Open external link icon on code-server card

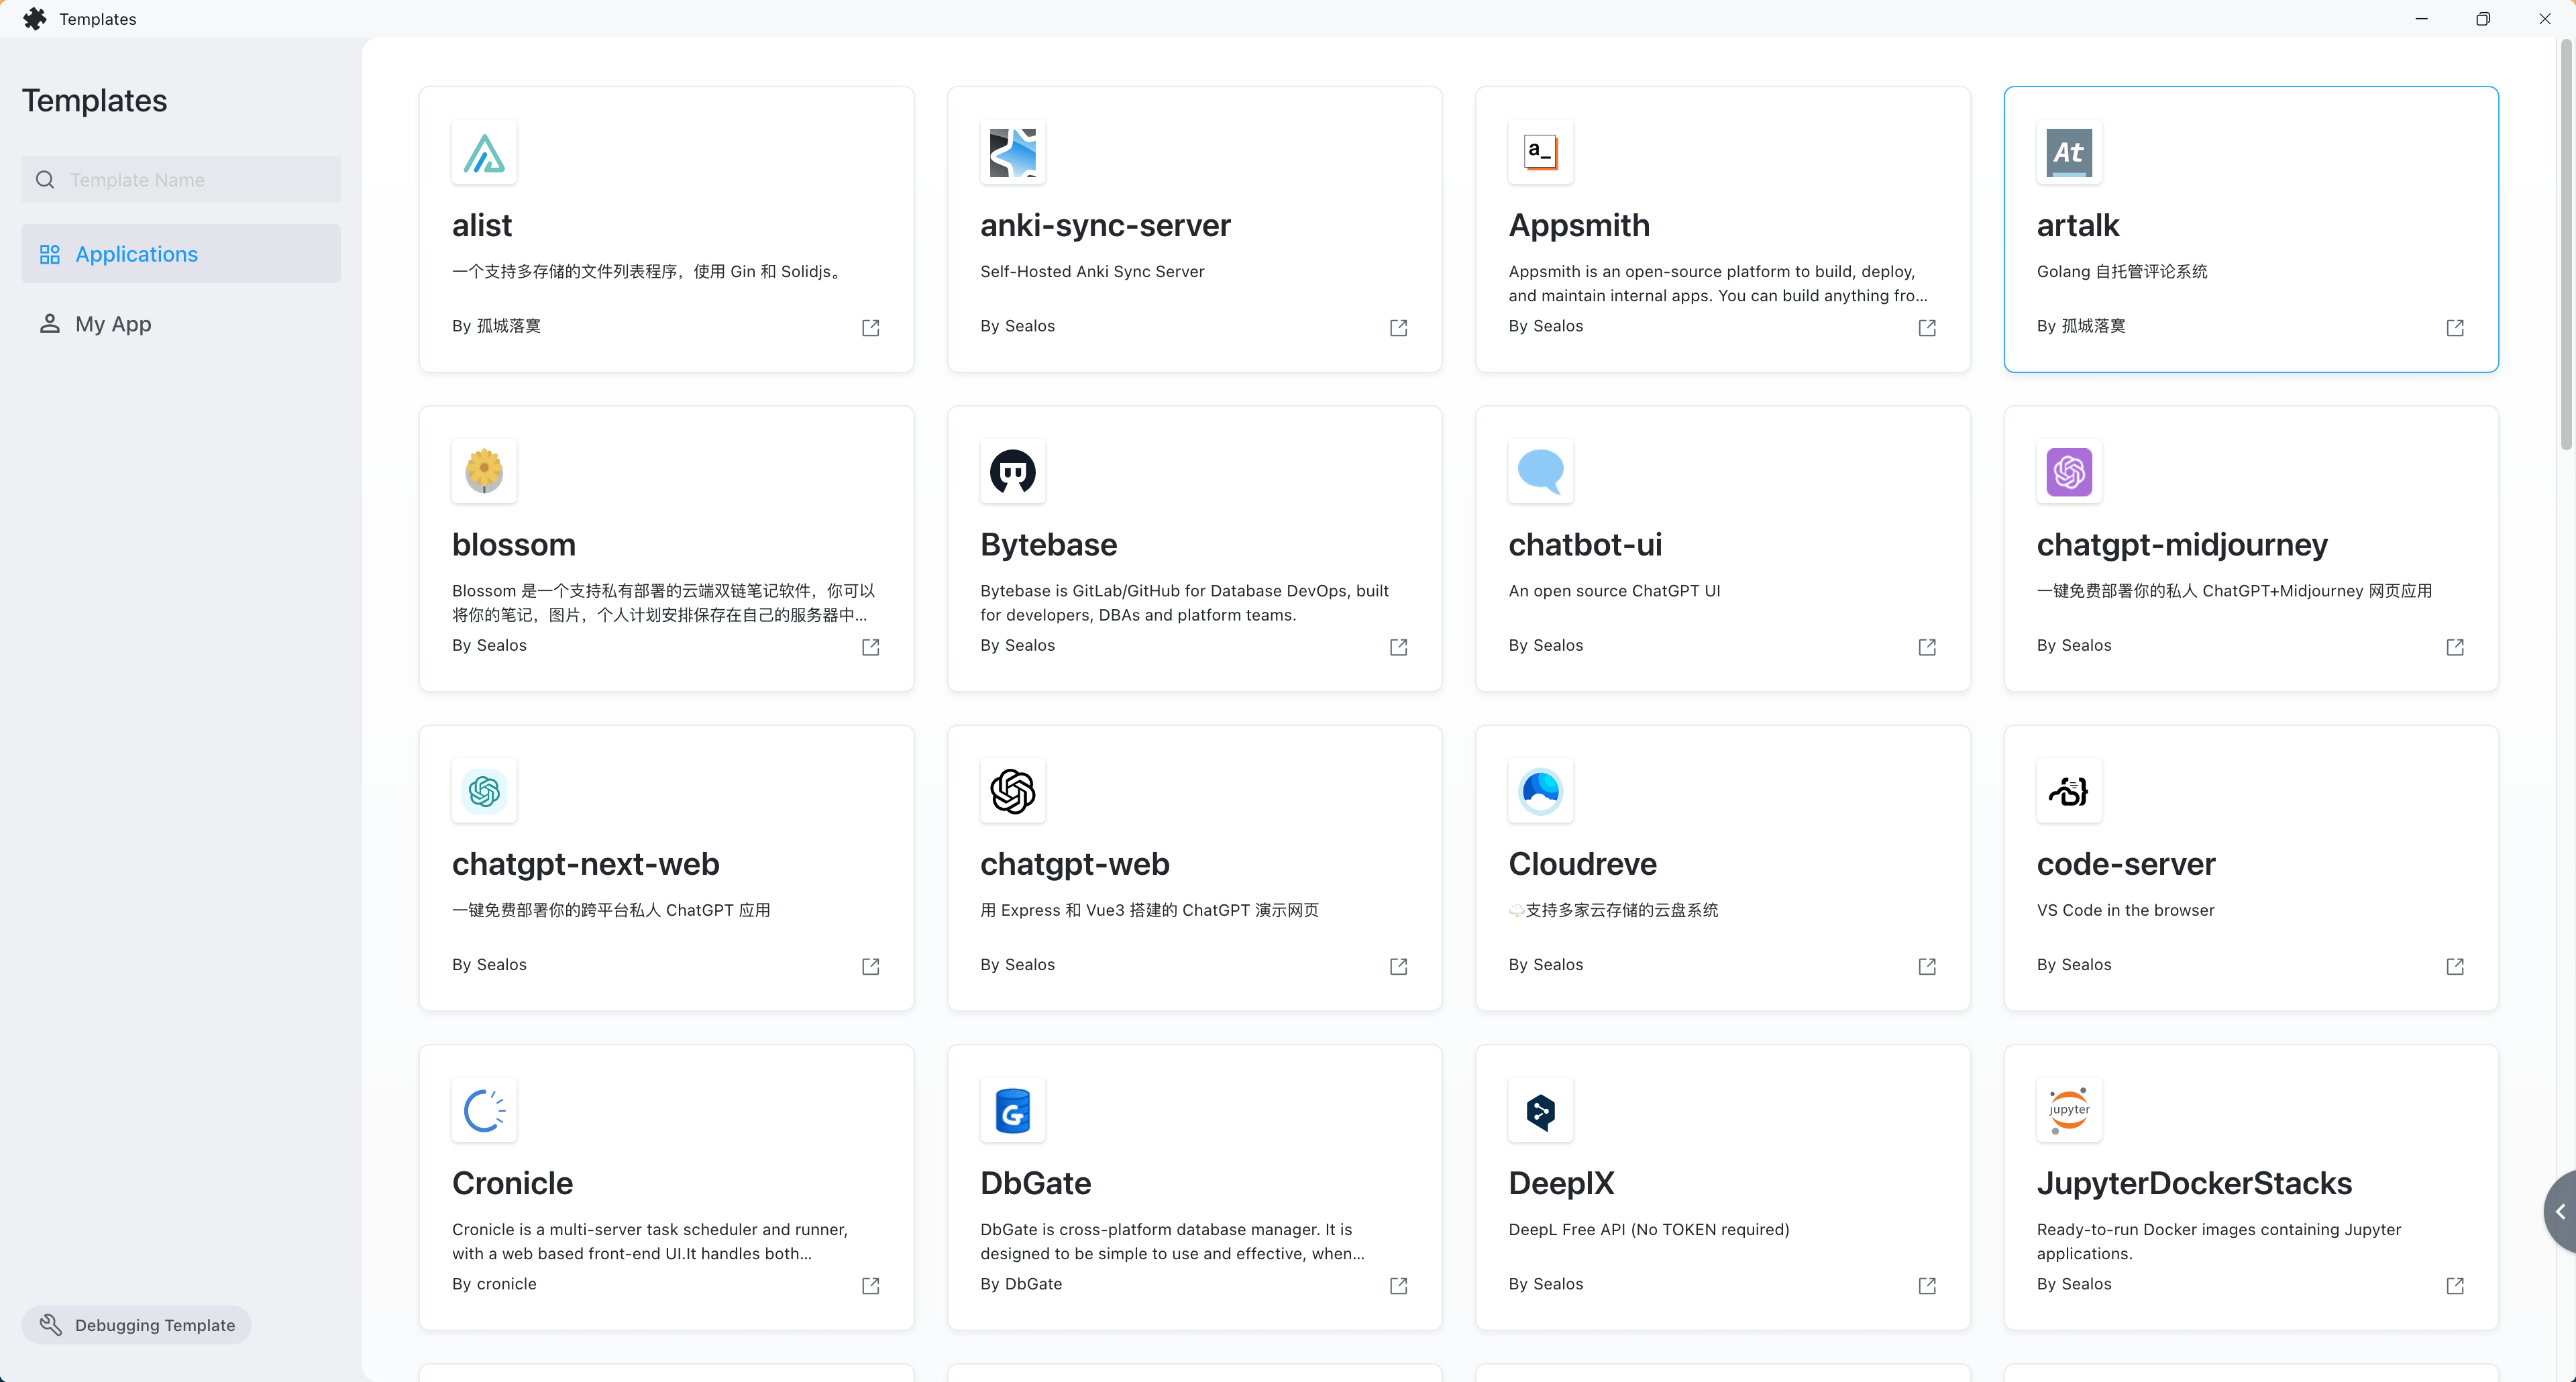2454,966
